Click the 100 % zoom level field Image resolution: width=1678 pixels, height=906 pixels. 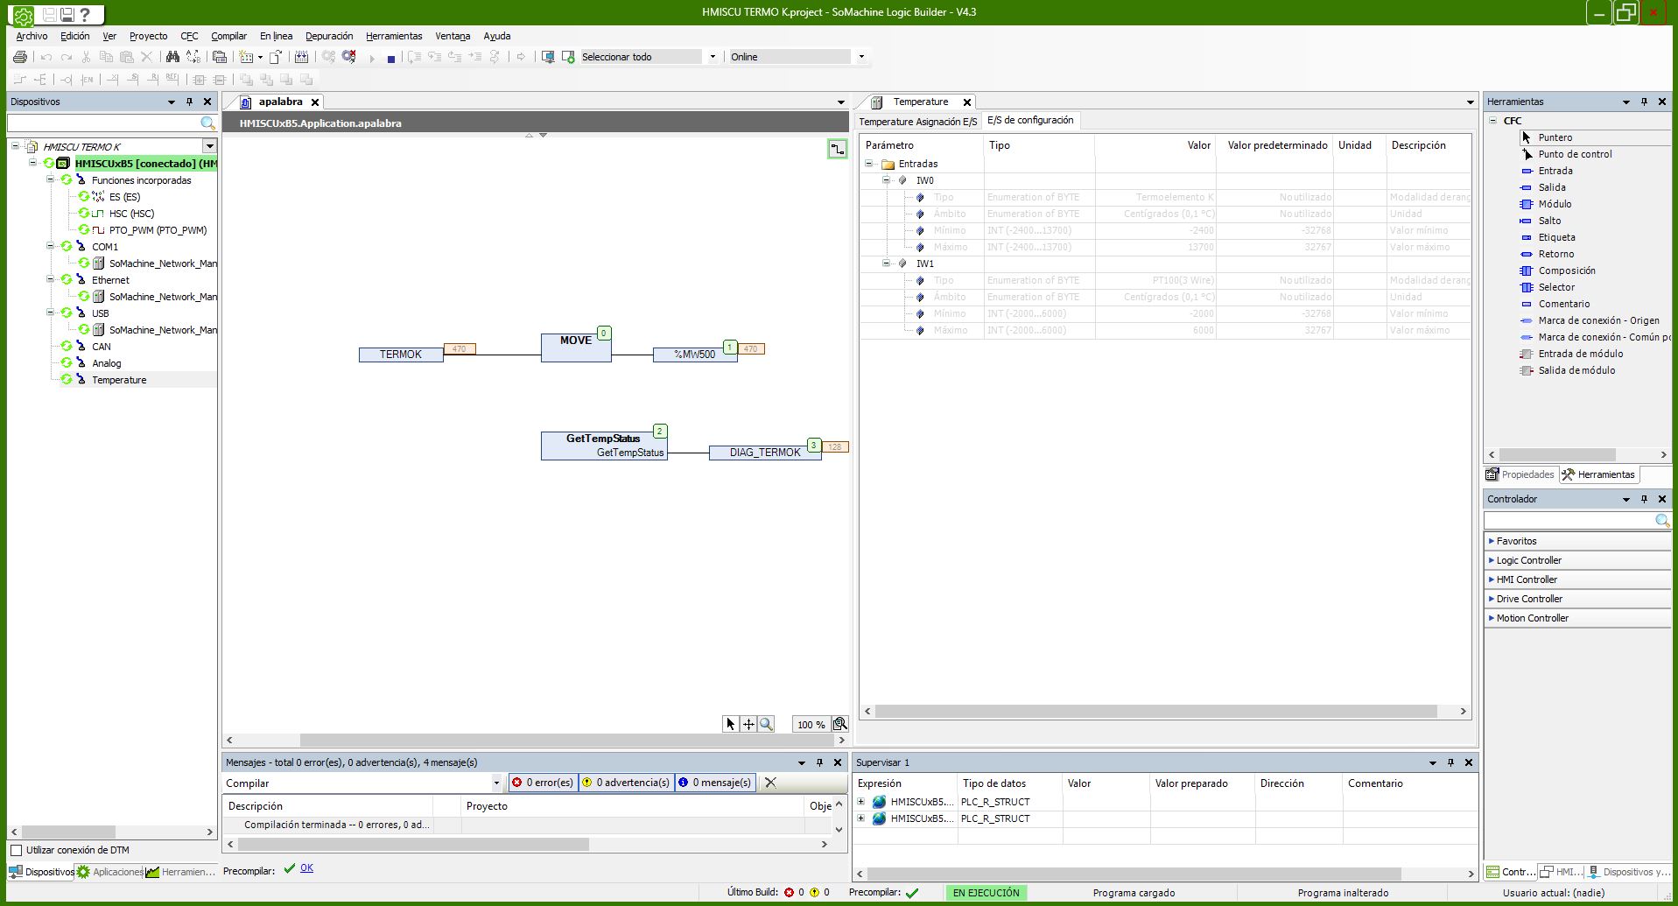click(811, 725)
